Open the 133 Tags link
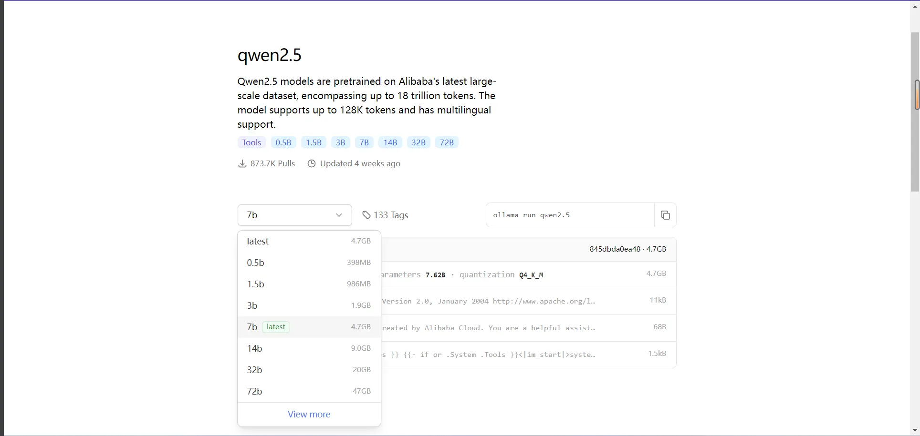 [x=390, y=215]
